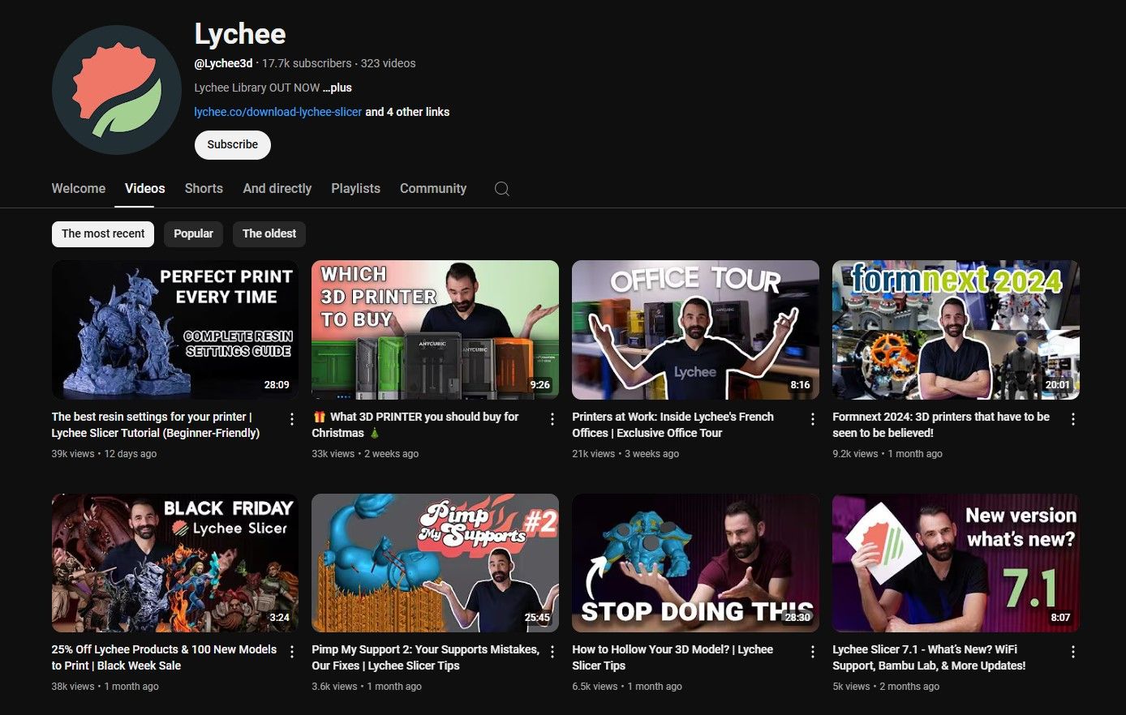Image resolution: width=1126 pixels, height=715 pixels.
Task: Click the 33k views 2 weeks ago text
Action: 365,454
